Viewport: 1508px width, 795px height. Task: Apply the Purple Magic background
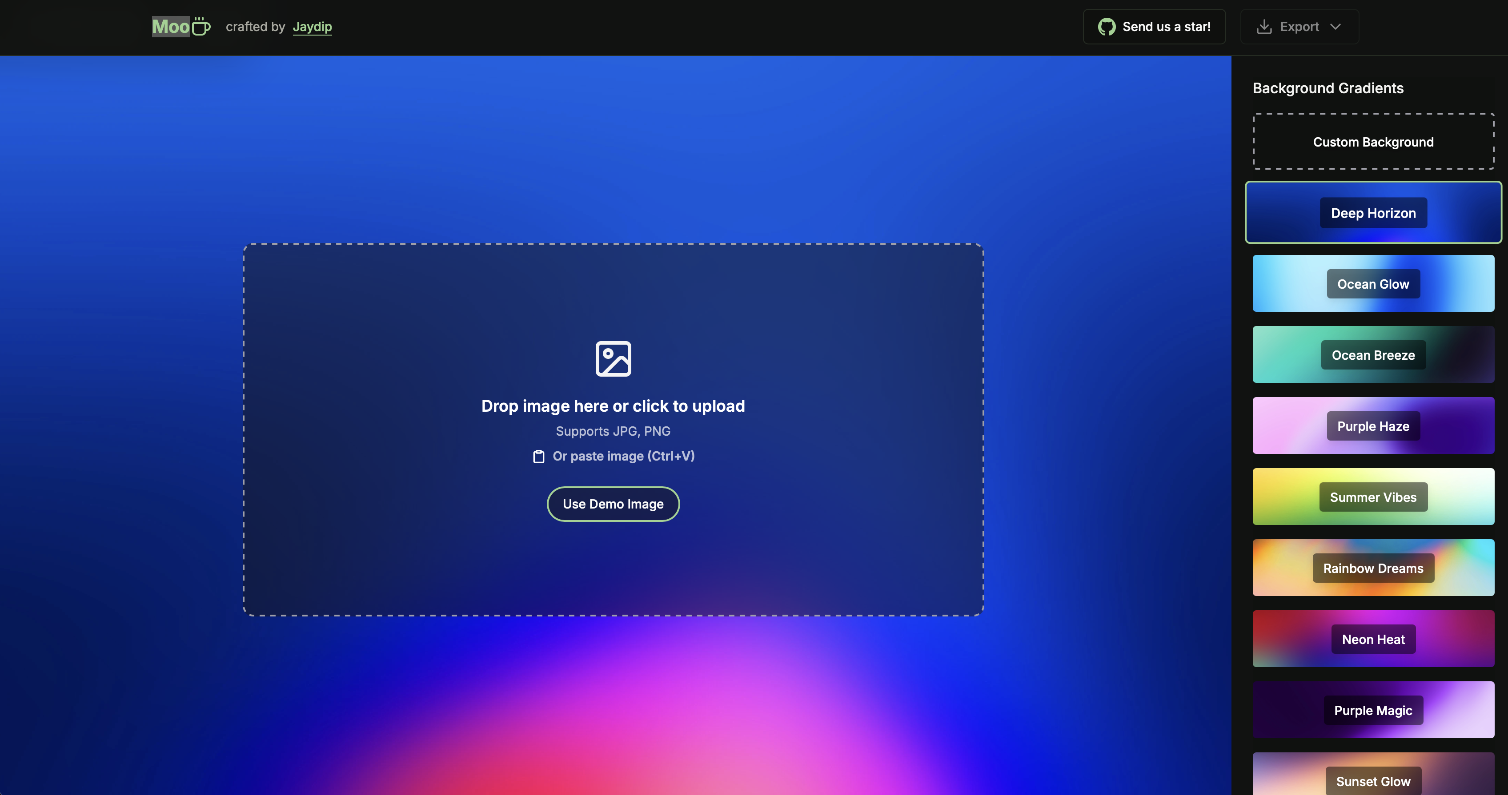pyautogui.click(x=1373, y=710)
